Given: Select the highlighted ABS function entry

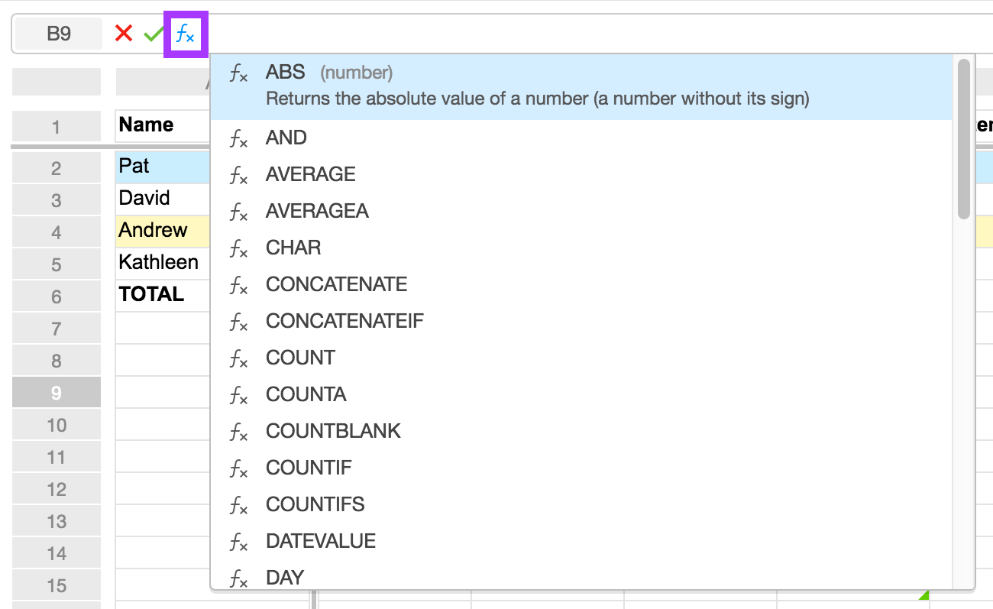Looking at the screenshot, I should (x=285, y=71).
